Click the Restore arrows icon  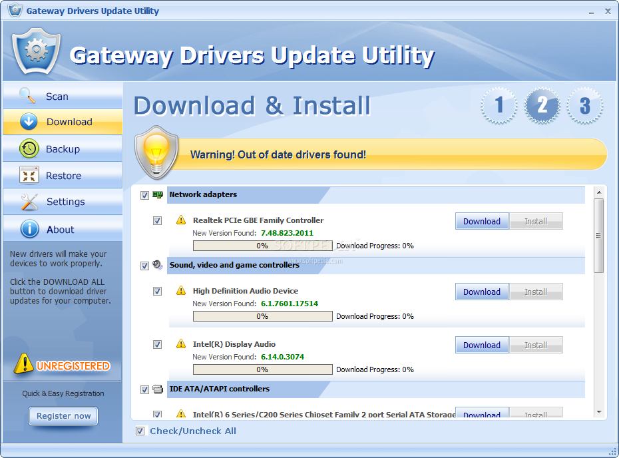pos(29,175)
